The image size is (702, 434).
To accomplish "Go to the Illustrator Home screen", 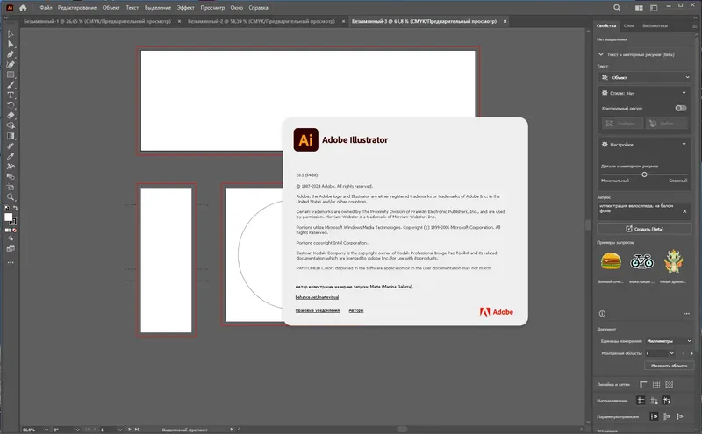I will point(23,8).
